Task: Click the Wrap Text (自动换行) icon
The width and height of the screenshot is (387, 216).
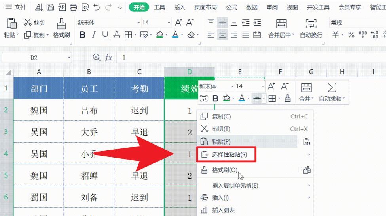Action: [x=311, y=24]
